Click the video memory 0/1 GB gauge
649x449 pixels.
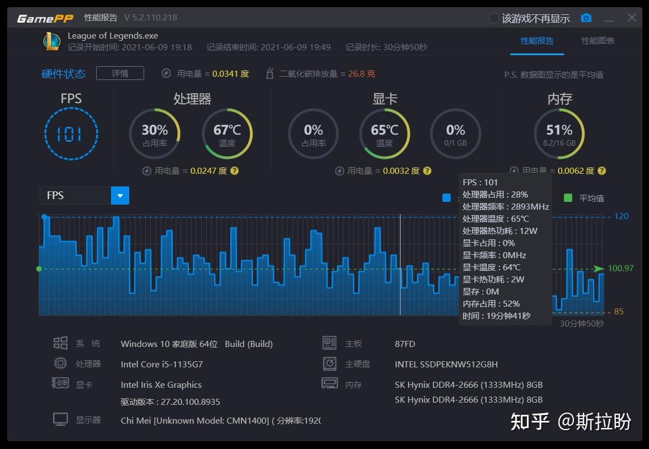(x=456, y=133)
